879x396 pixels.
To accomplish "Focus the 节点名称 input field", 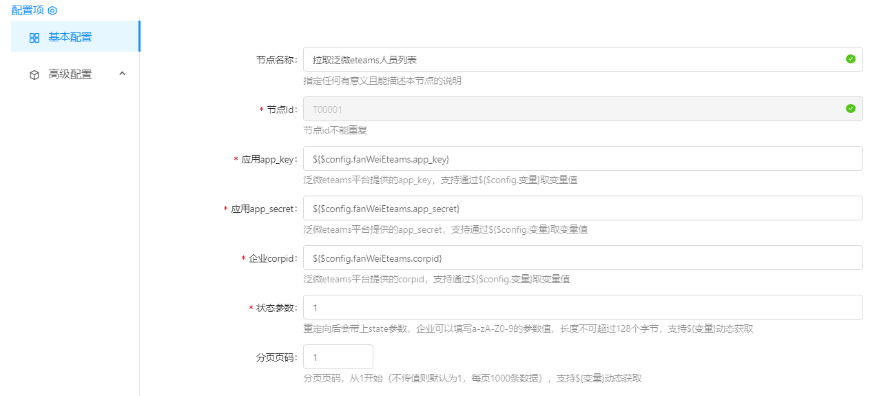I will pos(572,60).
